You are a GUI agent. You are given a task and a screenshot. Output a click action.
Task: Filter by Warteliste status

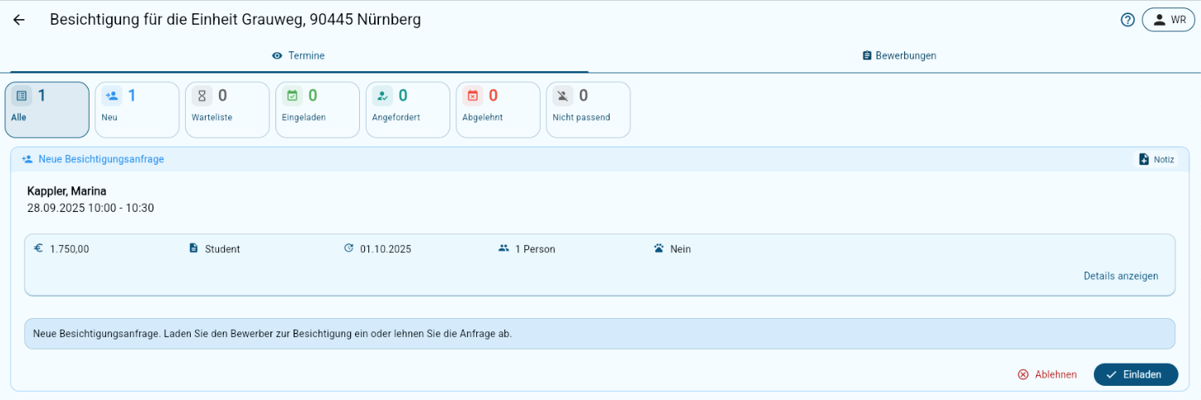coord(227,109)
